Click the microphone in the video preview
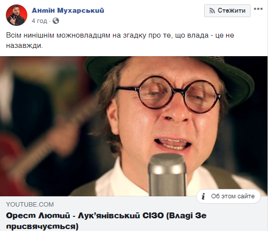This screenshot has width=268, height=231. click(x=167, y=175)
